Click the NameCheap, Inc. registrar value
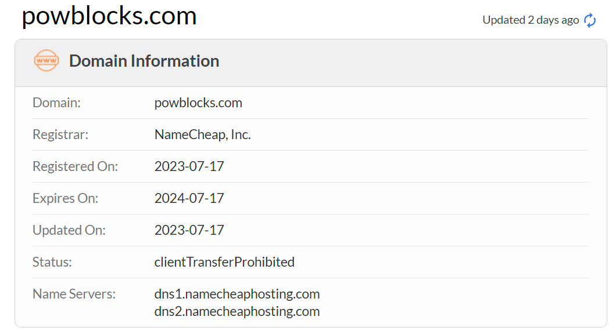This screenshot has width=616, height=331. 202,134
